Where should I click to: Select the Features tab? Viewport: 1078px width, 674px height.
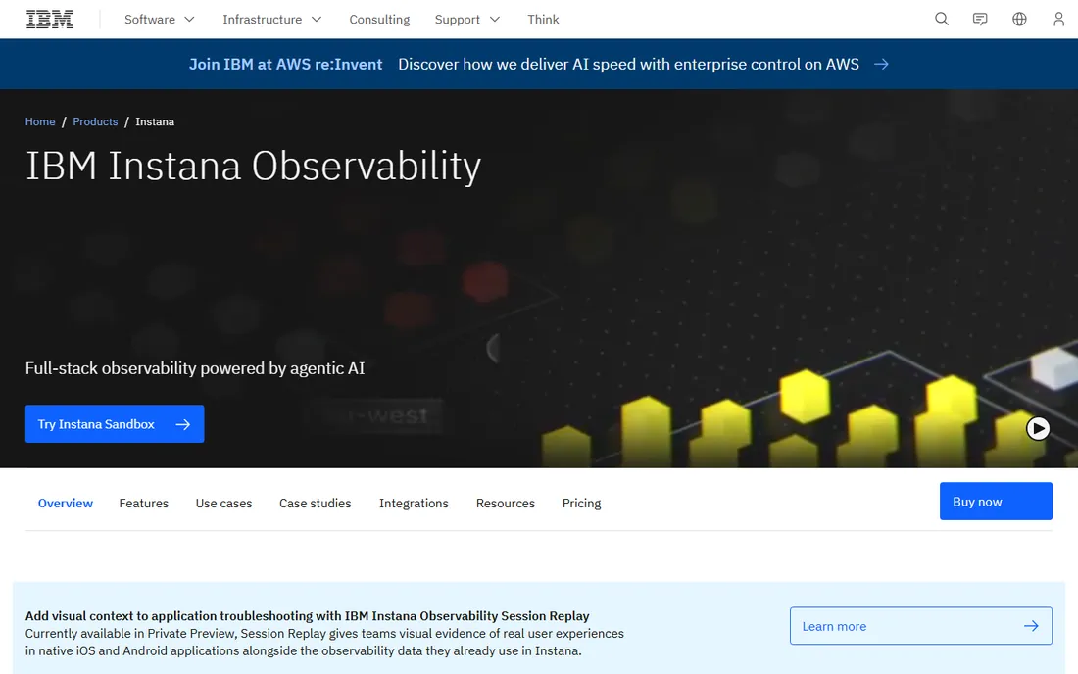point(144,503)
